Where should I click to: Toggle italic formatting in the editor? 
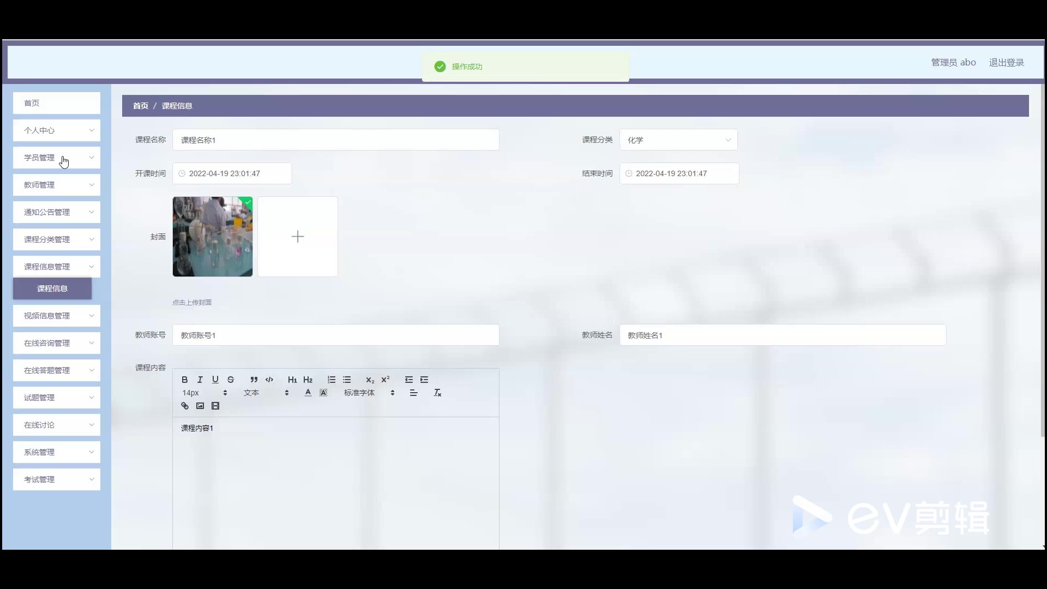200,380
